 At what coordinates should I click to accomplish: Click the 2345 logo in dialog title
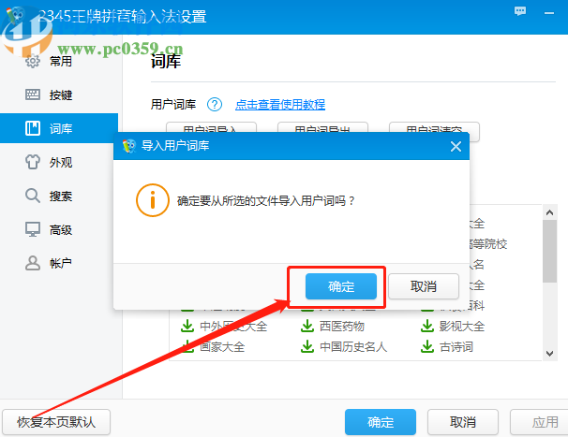(x=129, y=146)
